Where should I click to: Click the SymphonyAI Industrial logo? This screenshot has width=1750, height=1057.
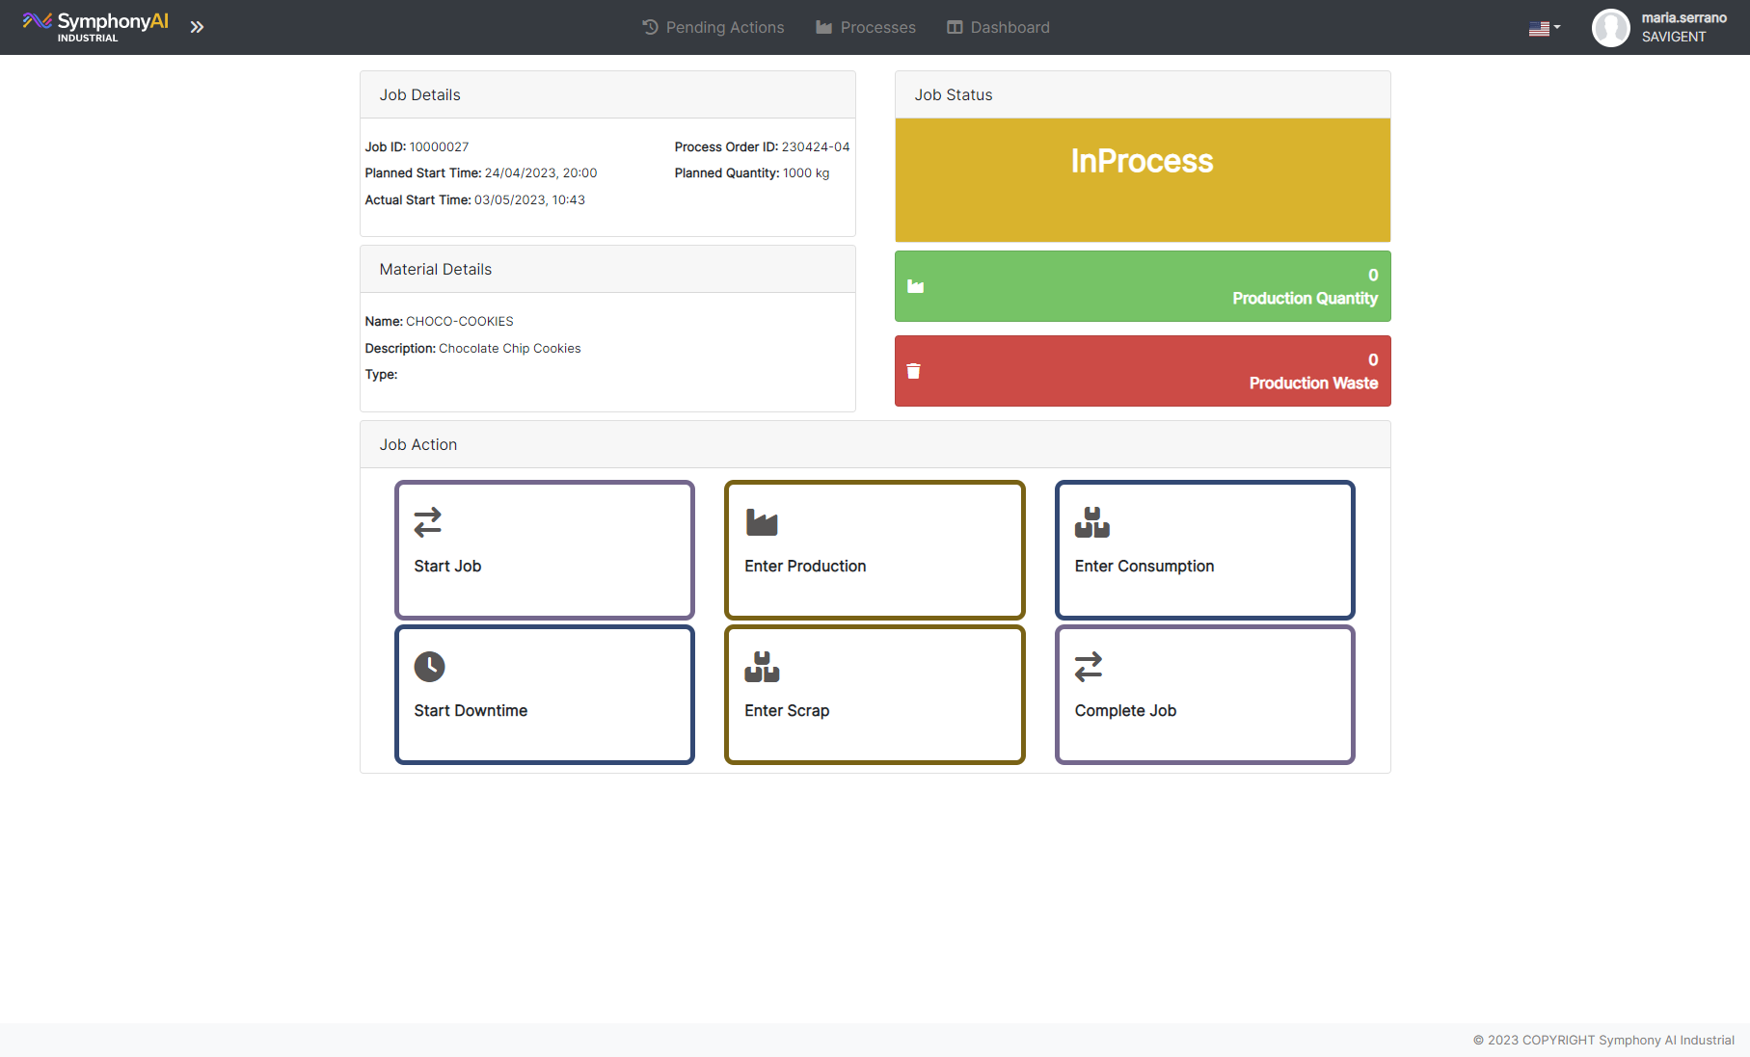point(96,25)
